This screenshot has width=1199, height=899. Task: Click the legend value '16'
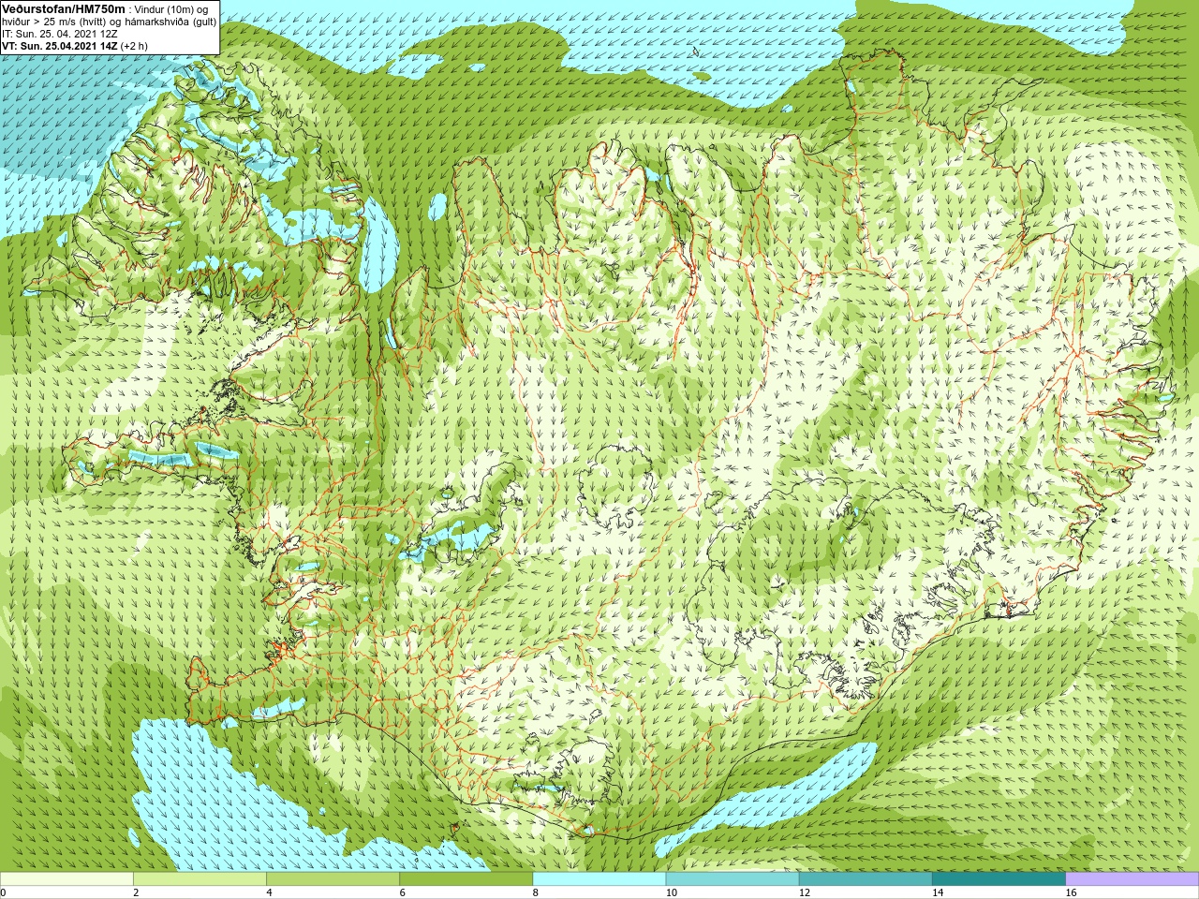click(x=1071, y=892)
